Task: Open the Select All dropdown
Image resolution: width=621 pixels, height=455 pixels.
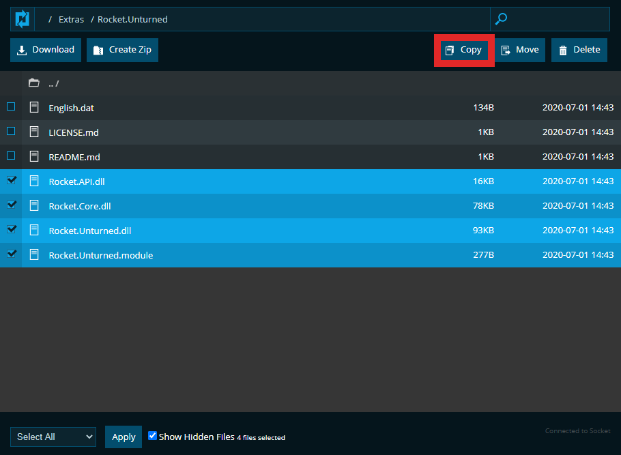Action: 53,437
